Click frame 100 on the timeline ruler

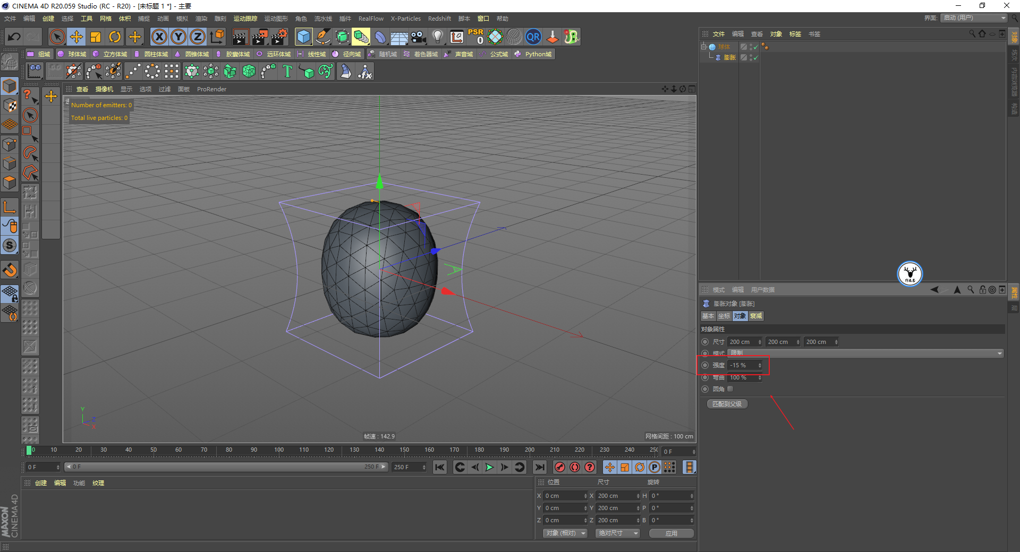point(279,450)
